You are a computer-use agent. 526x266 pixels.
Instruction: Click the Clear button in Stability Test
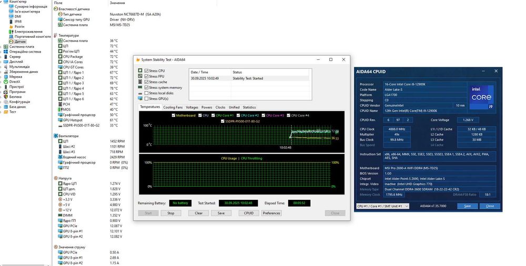tap(199, 213)
